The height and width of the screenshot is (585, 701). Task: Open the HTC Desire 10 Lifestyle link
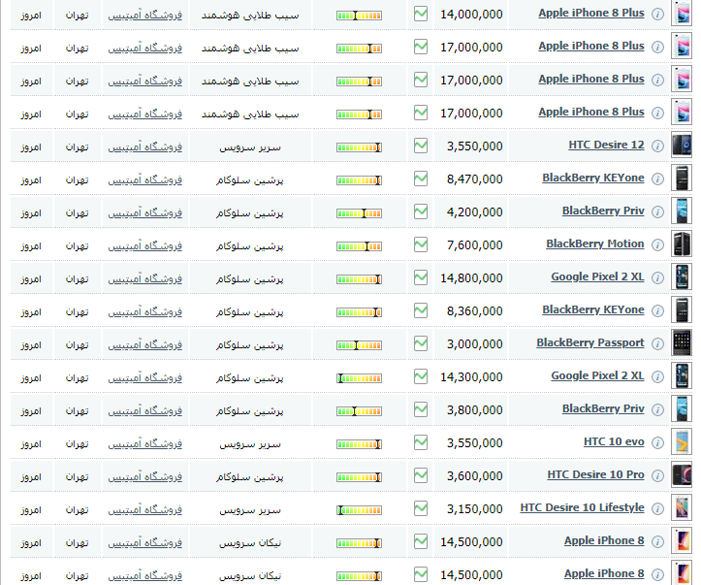(x=582, y=508)
